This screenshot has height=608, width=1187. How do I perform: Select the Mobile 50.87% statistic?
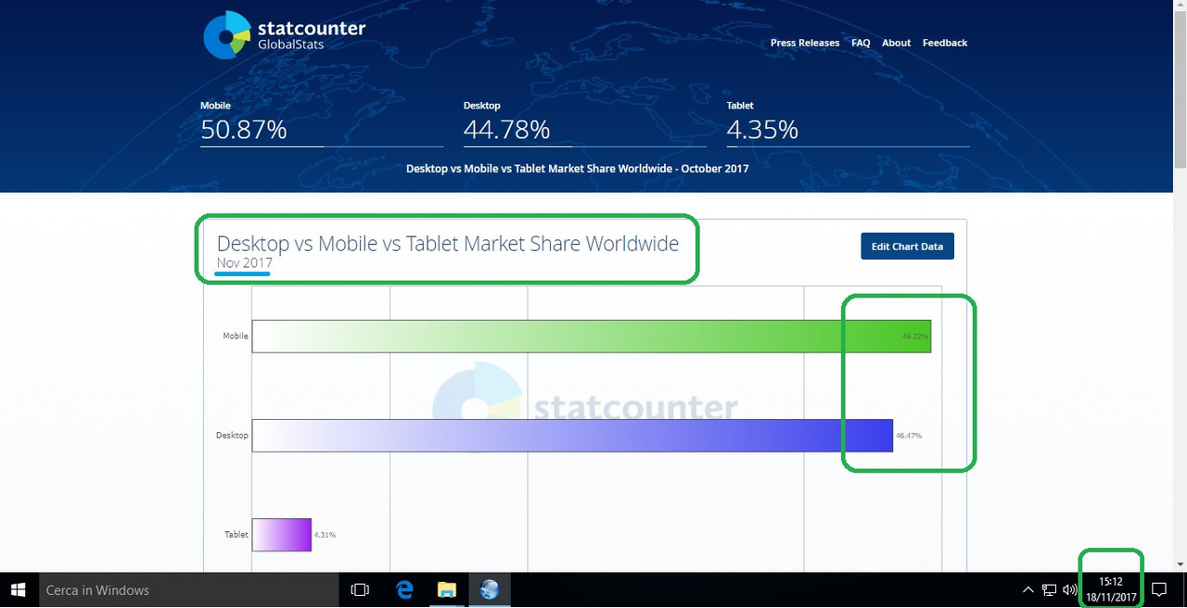pos(322,122)
